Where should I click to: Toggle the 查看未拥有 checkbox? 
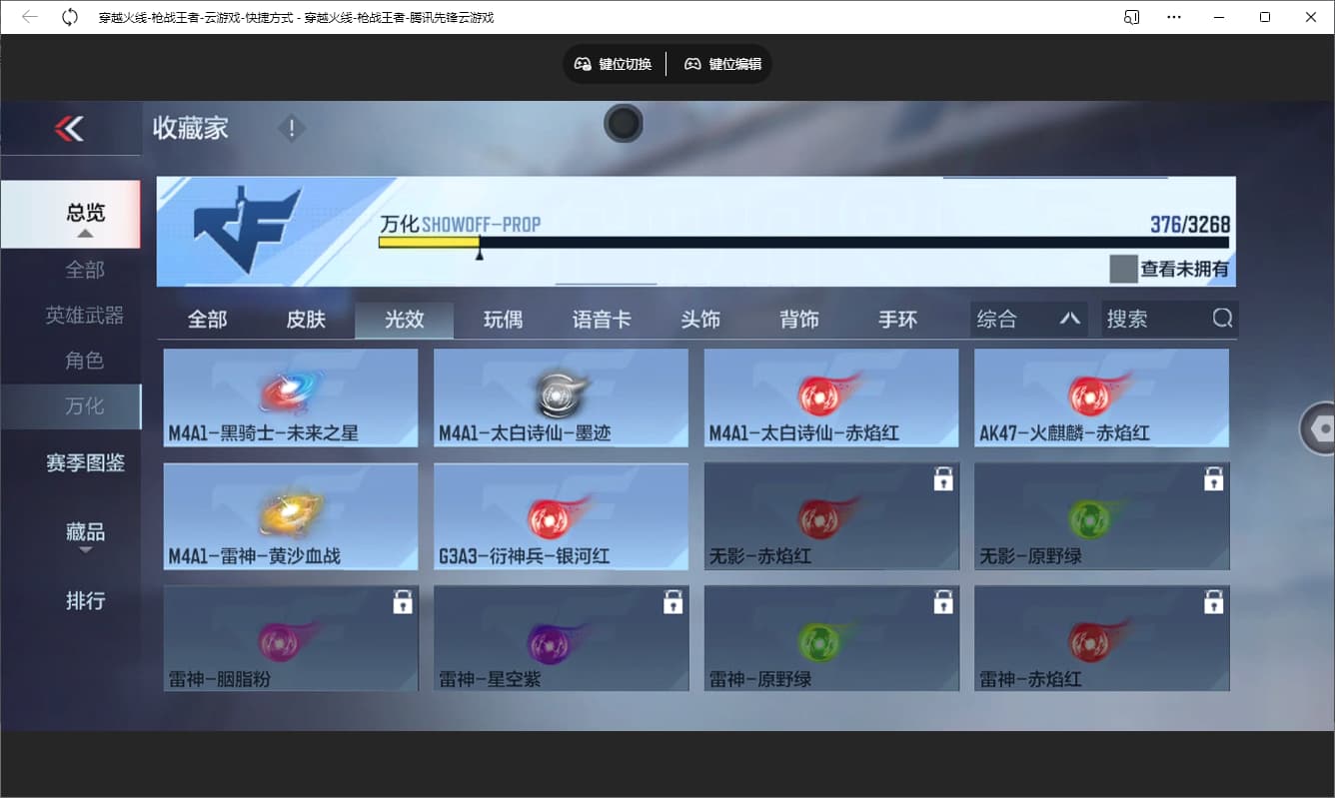1123,269
